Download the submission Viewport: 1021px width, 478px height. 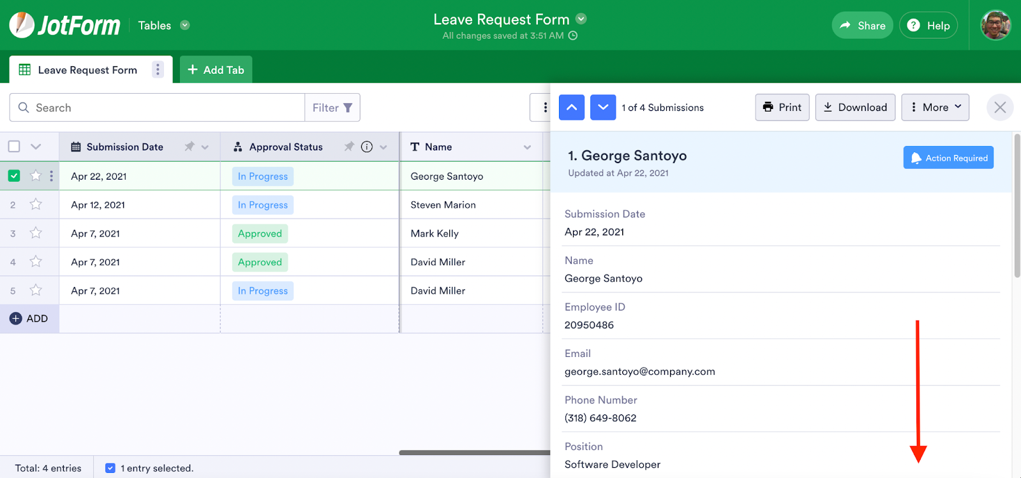(855, 108)
